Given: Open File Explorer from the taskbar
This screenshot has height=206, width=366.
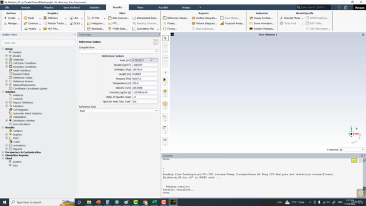Looking at the screenshot, I should point(89,202).
